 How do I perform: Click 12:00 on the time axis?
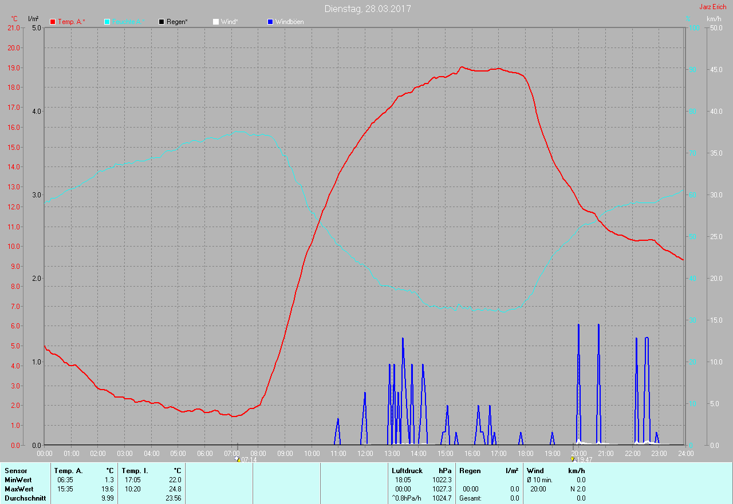pos(365,453)
